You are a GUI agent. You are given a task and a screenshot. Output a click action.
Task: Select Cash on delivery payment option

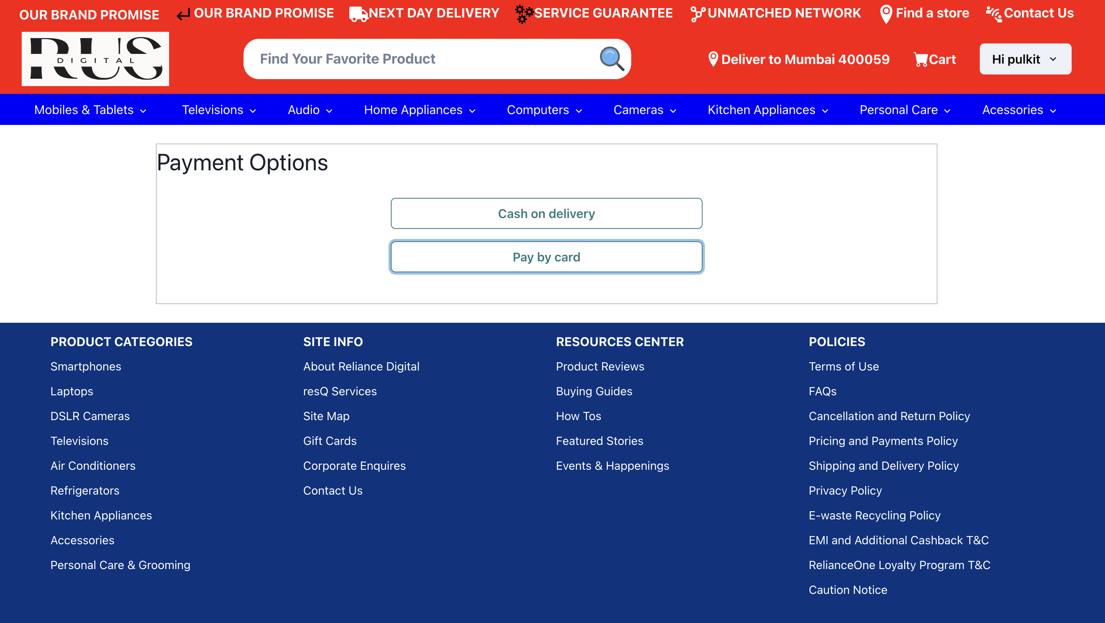click(546, 213)
